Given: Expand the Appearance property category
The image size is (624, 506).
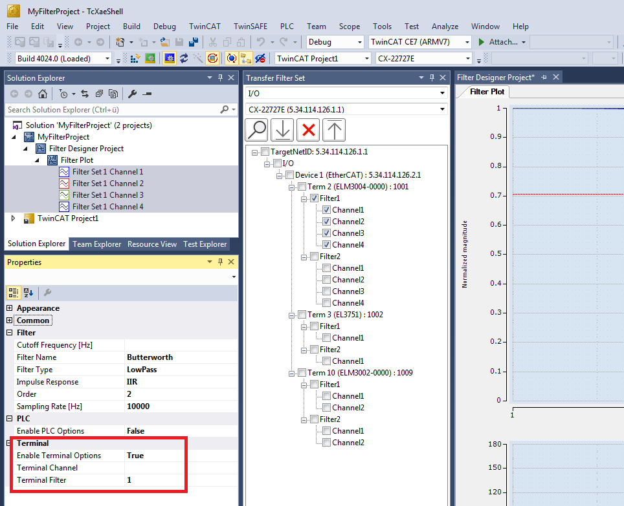Looking at the screenshot, I should (10, 308).
